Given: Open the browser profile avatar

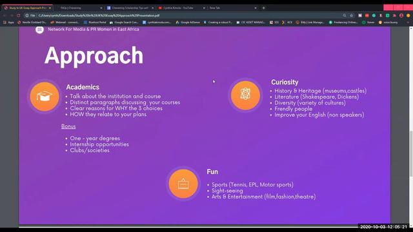Looking at the screenshot, I should pos(401,15).
